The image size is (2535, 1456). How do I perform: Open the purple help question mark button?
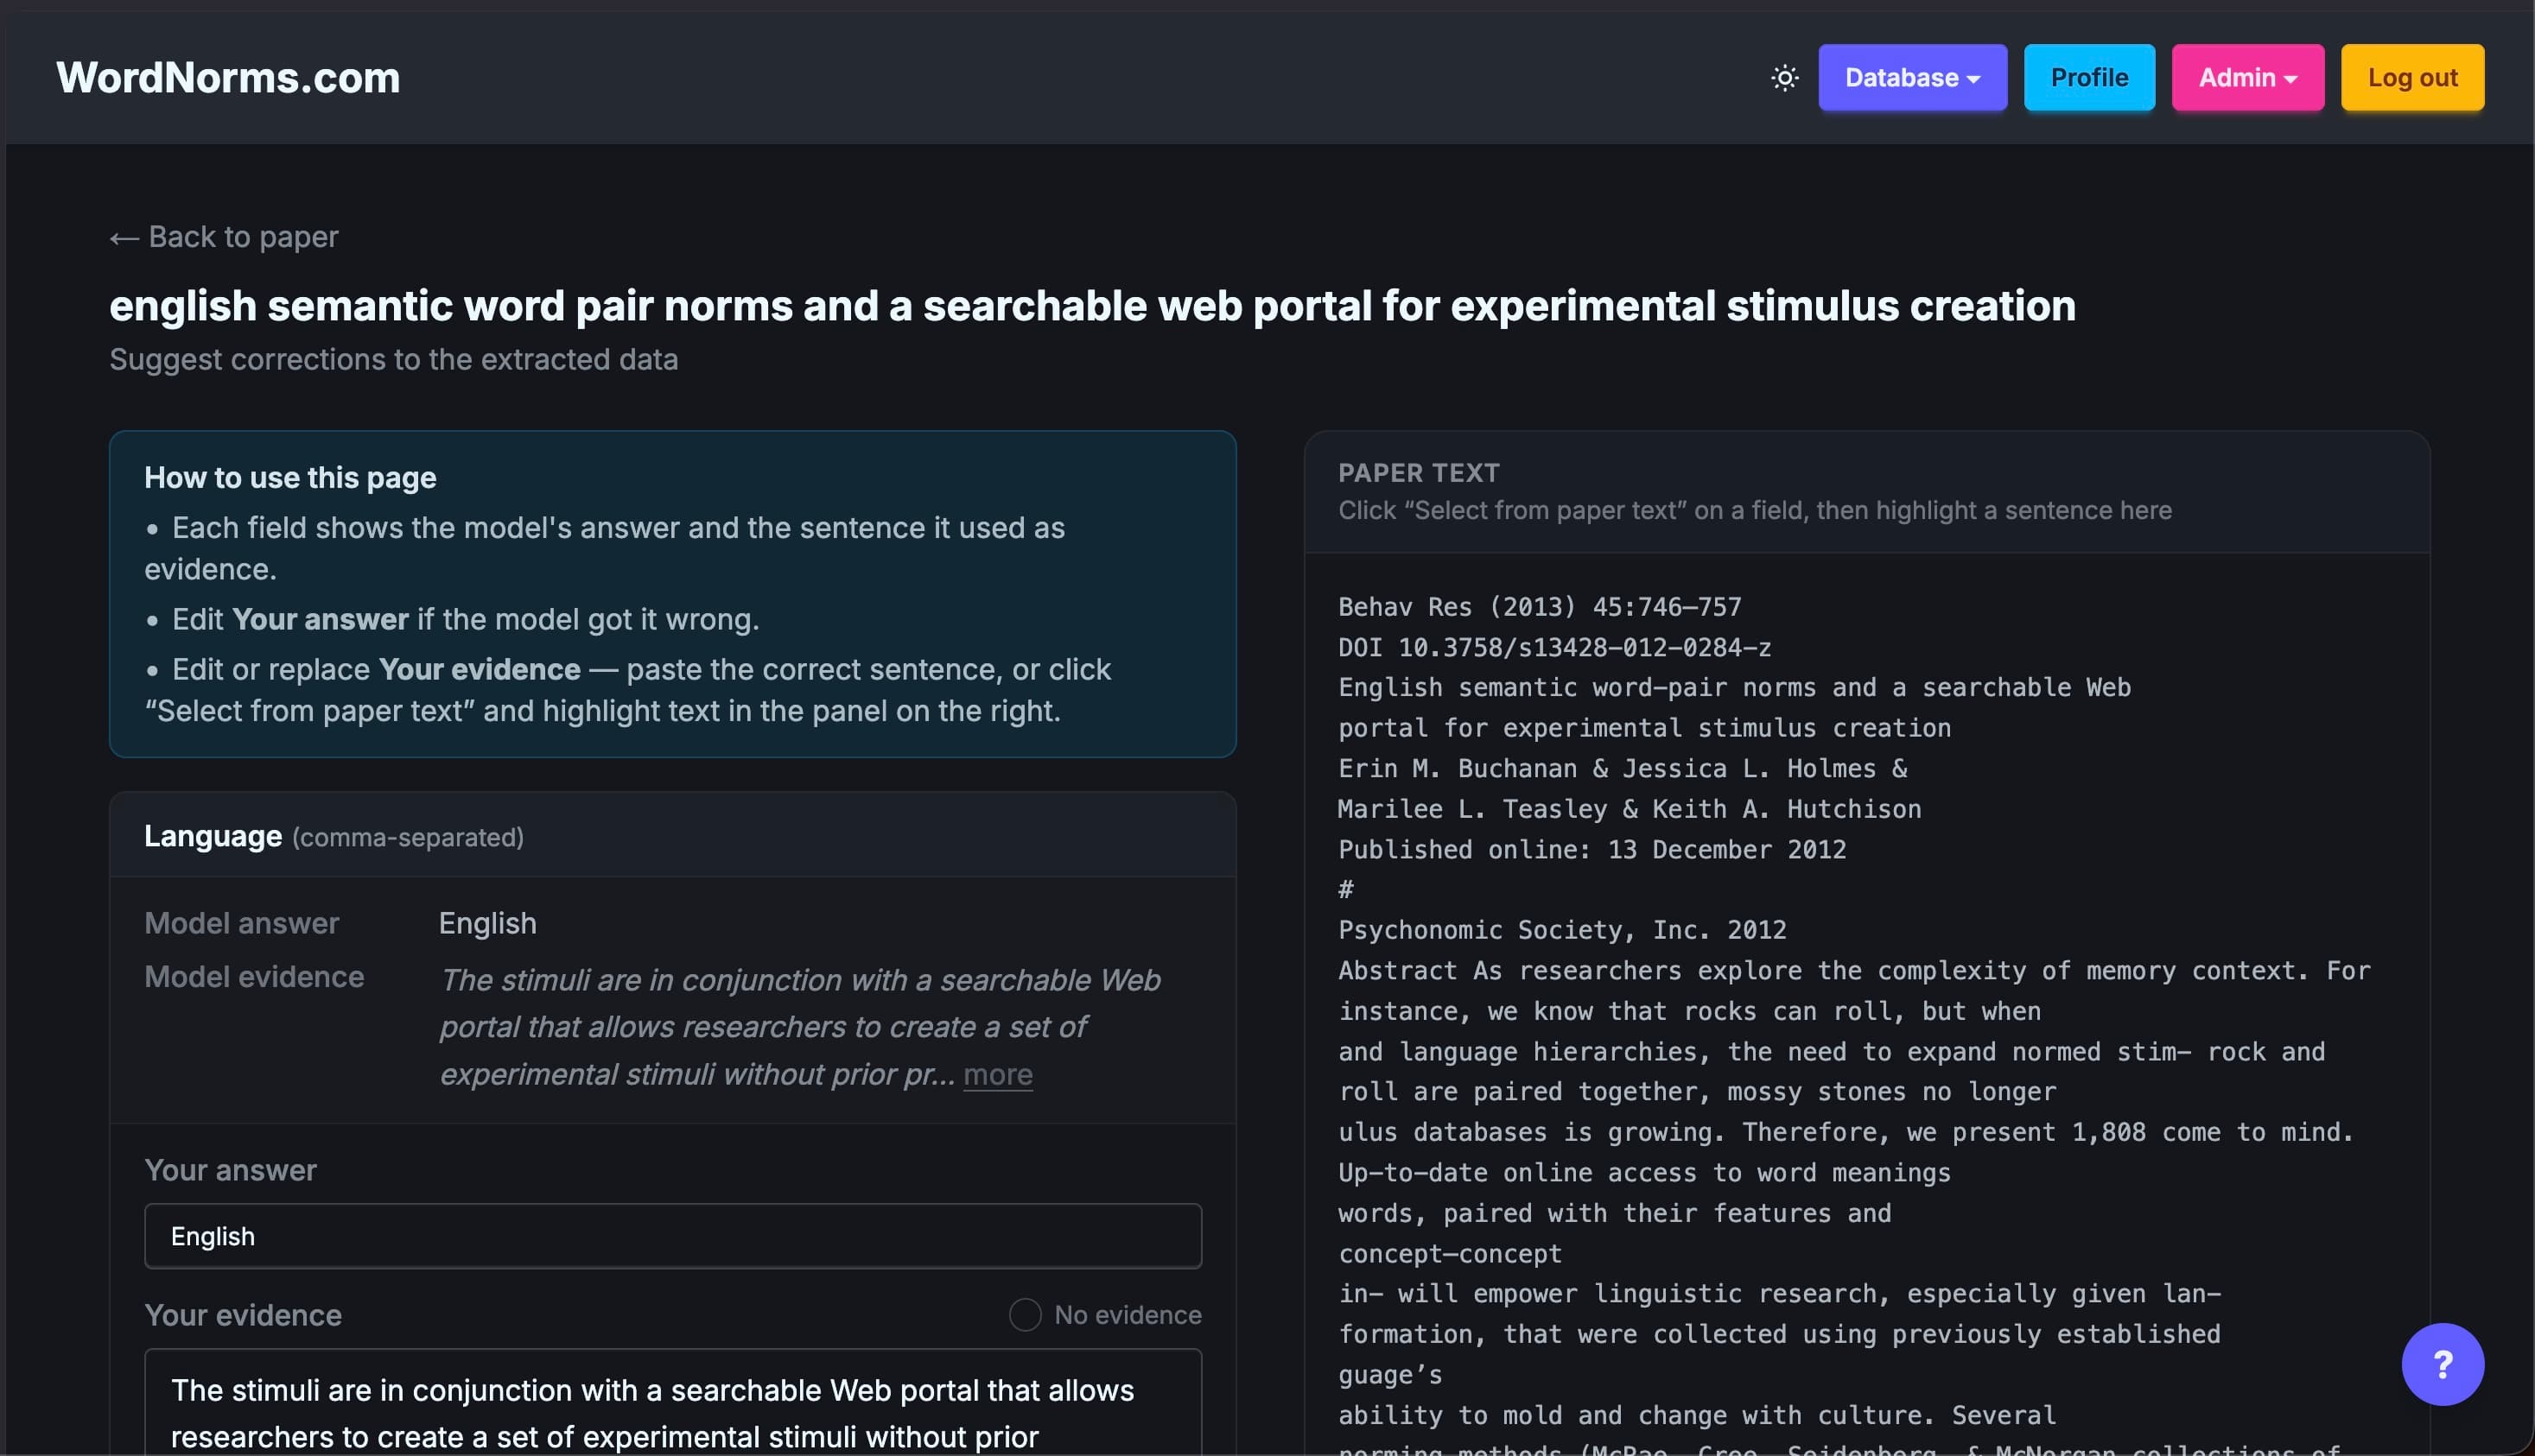click(2442, 1363)
